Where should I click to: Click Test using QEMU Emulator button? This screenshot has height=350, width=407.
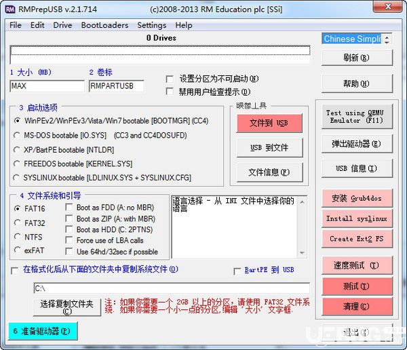tap(357, 117)
